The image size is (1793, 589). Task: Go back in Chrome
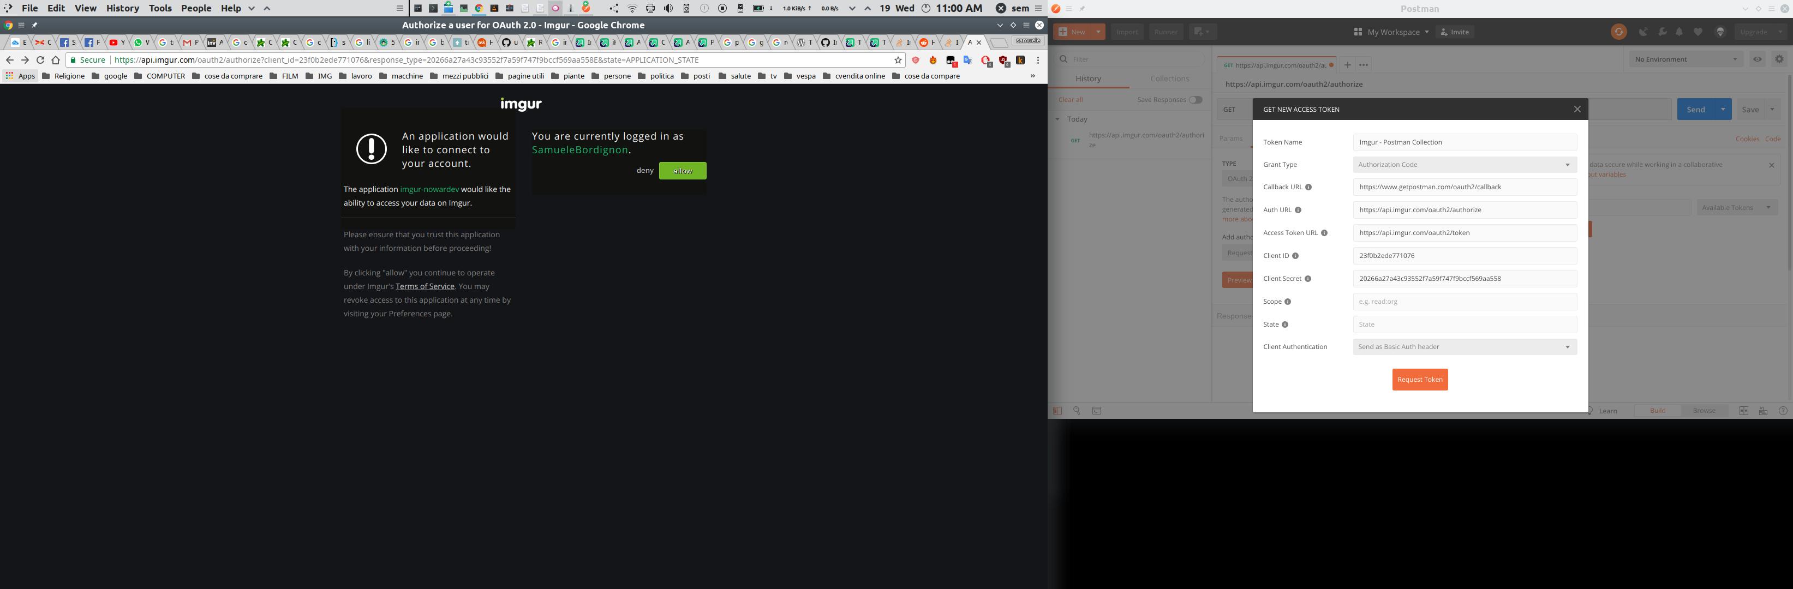coord(10,61)
